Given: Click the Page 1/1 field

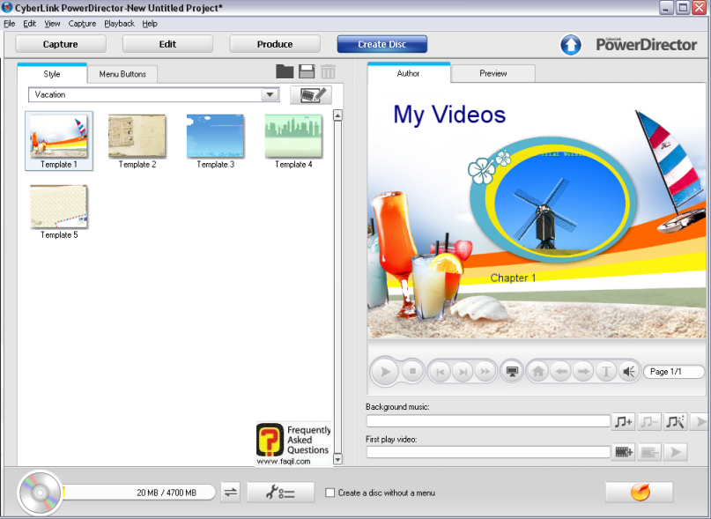Looking at the screenshot, I should pyautogui.click(x=674, y=372).
